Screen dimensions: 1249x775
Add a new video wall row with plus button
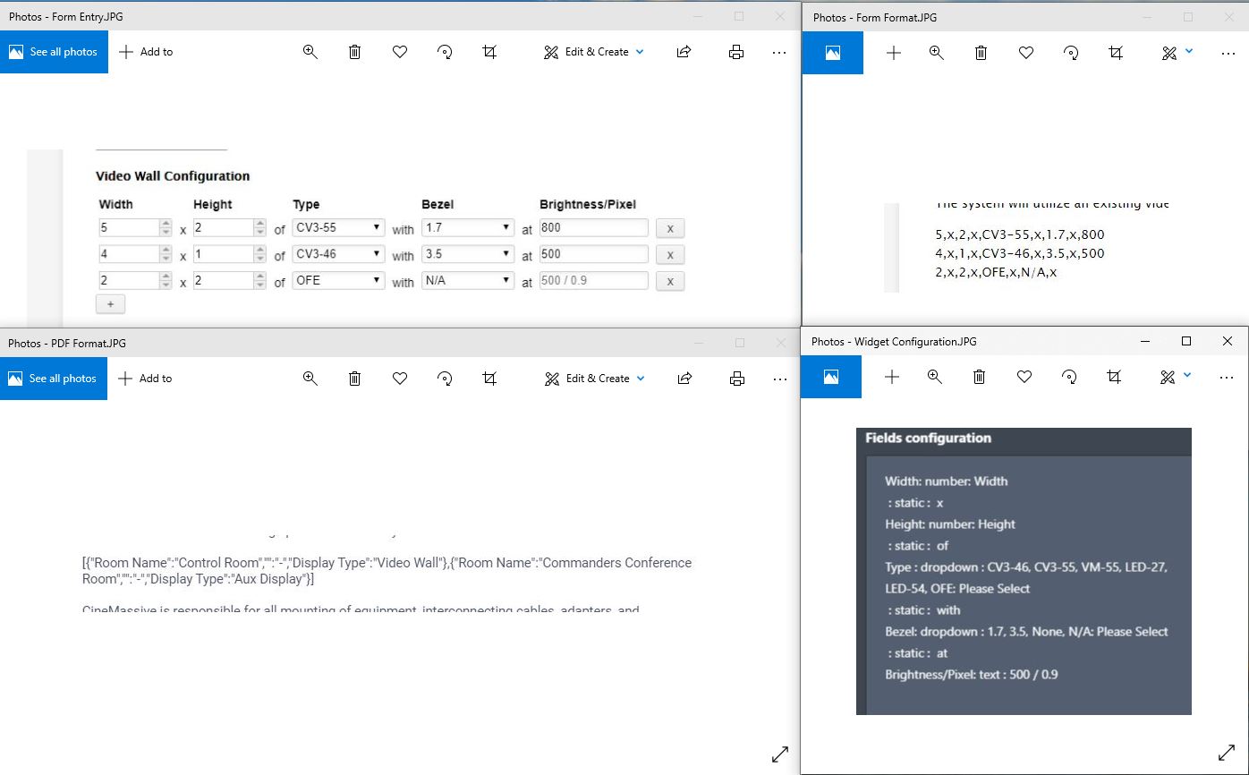coord(110,303)
